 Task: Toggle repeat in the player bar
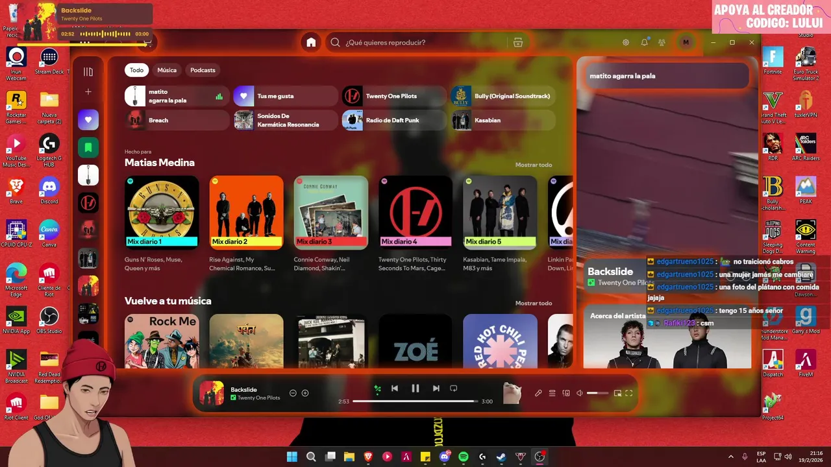click(454, 389)
